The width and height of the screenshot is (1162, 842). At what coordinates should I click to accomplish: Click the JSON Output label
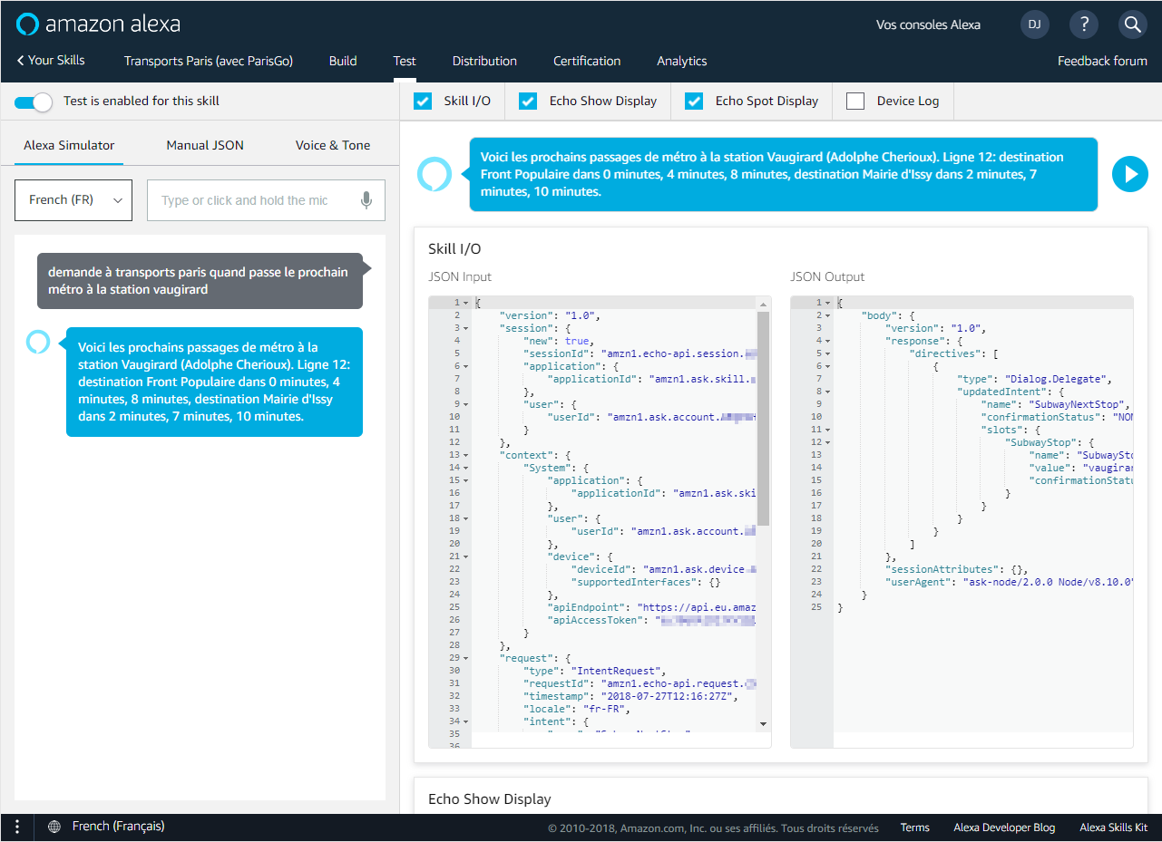point(827,276)
